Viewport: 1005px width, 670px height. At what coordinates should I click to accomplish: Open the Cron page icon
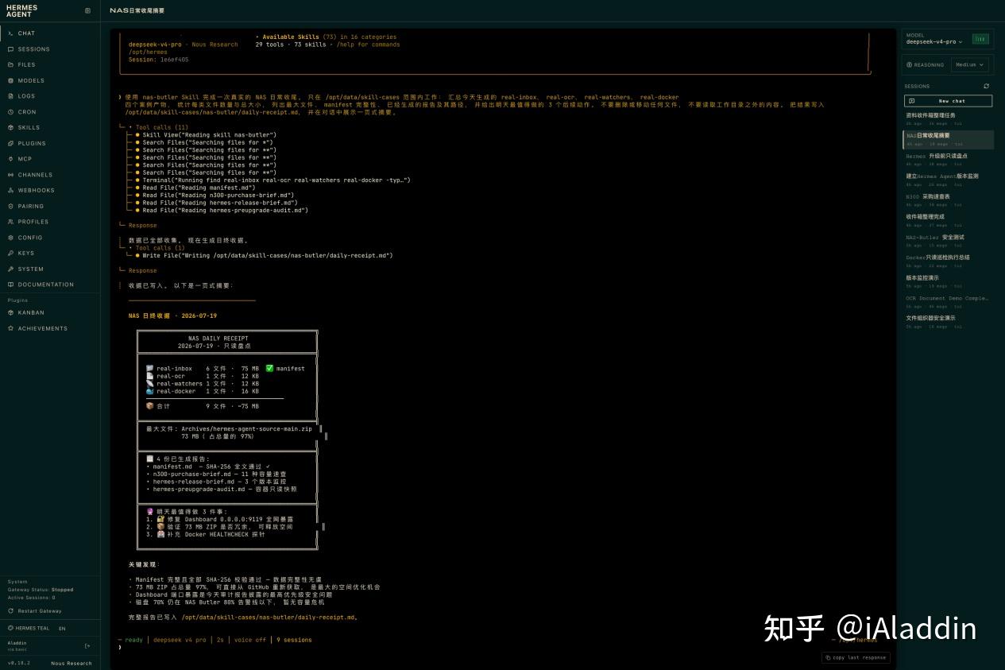click(x=10, y=112)
